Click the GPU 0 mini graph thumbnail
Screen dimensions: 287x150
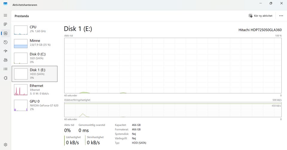21,105
